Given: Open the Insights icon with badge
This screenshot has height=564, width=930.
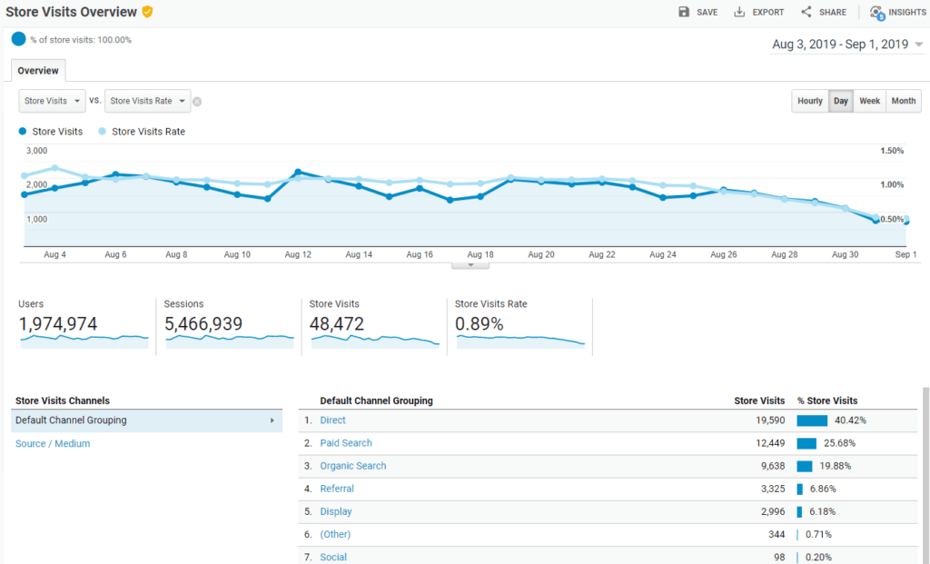Looking at the screenshot, I should [x=876, y=13].
